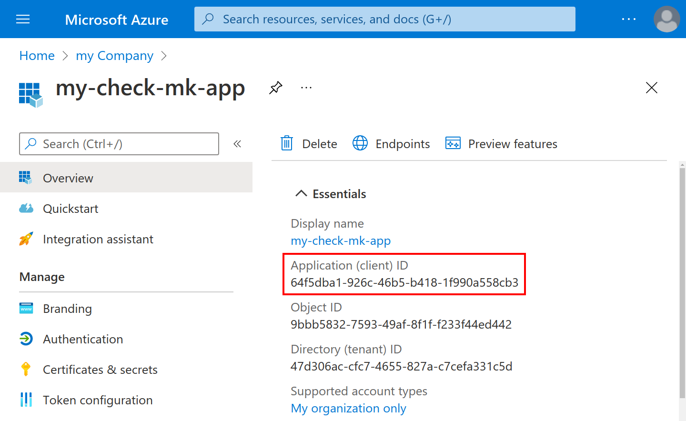Open the top bar ellipsis more options
Image resolution: width=686 pixels, height=421 pixels.
[629, 19]
